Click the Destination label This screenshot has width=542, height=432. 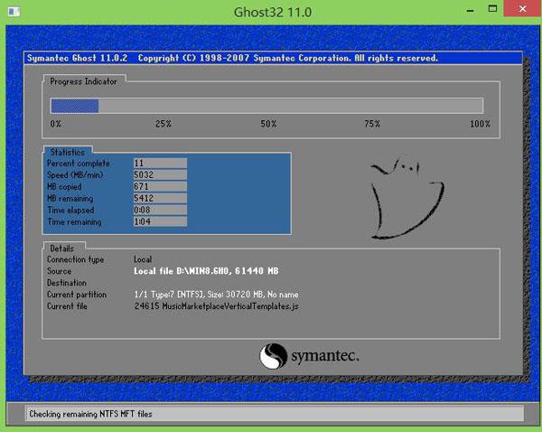click(67, 283)
